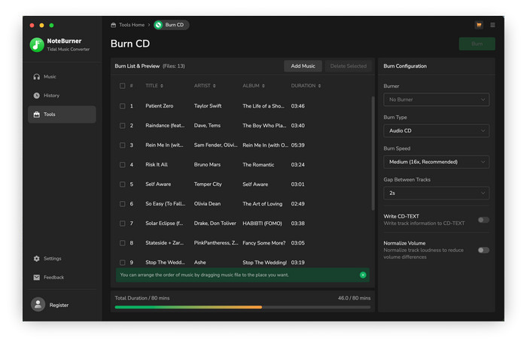Click the Feedback envelope icon

(x=37, y=277)
